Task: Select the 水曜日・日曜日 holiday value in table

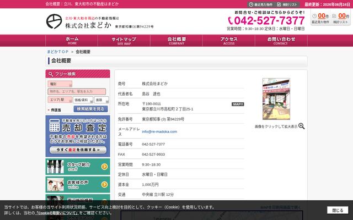Action: click(154, 174)
